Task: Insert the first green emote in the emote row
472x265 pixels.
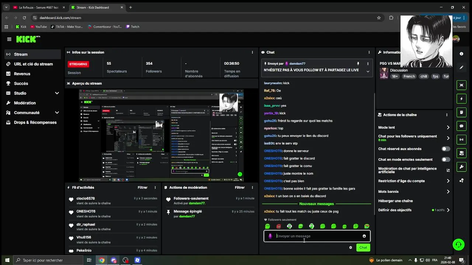Action: pos(267,226)
